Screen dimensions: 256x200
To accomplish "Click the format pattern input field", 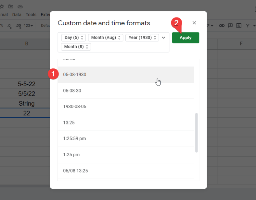I will (x=113, y=42).
